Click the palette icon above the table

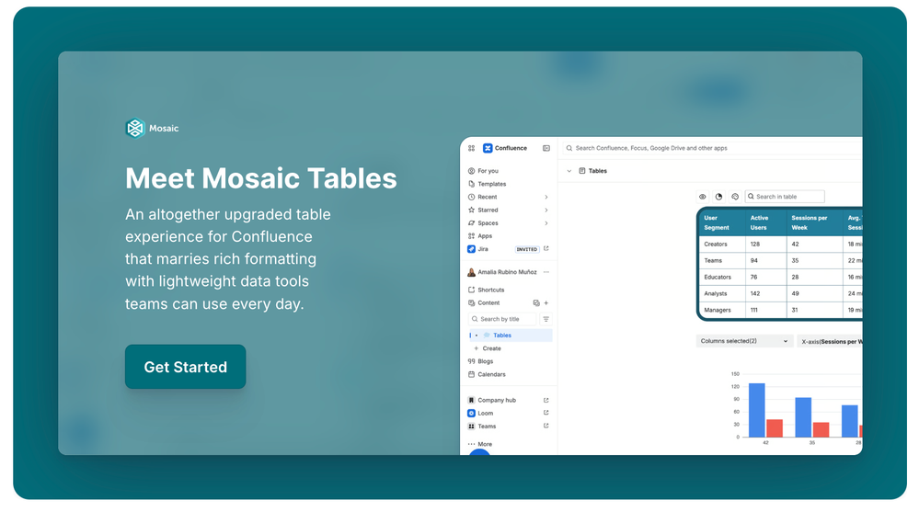pos(735,197)
